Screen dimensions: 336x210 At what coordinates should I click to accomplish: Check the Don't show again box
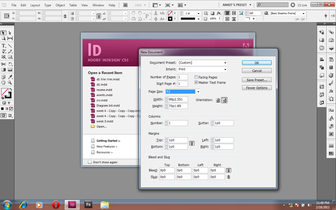pyautogui.click(x=90, y=162)
